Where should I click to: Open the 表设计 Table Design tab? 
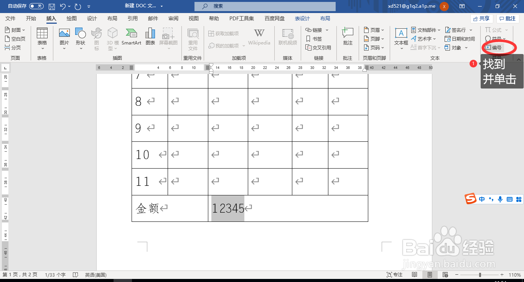pos(302,18)
